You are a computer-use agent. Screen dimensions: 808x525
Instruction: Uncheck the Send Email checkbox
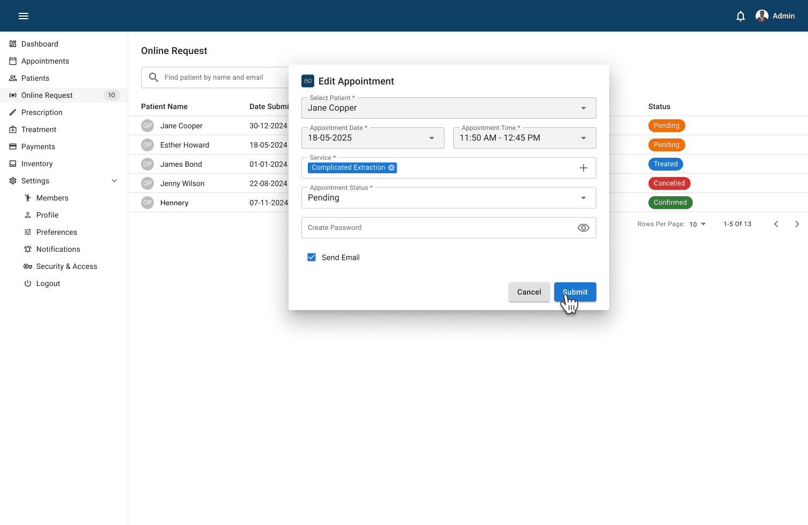click(312, 257)
